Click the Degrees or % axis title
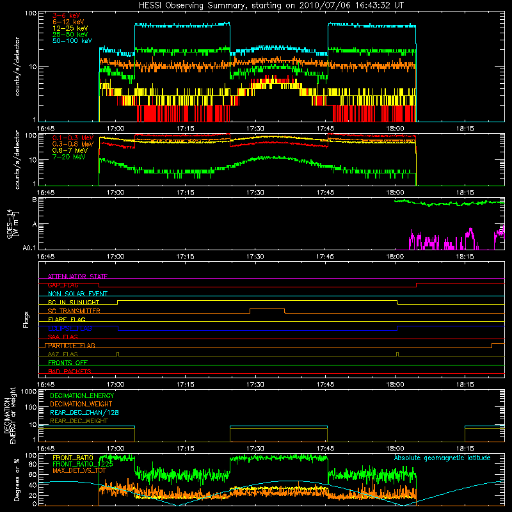512x512 pixels. pos(17,479)
